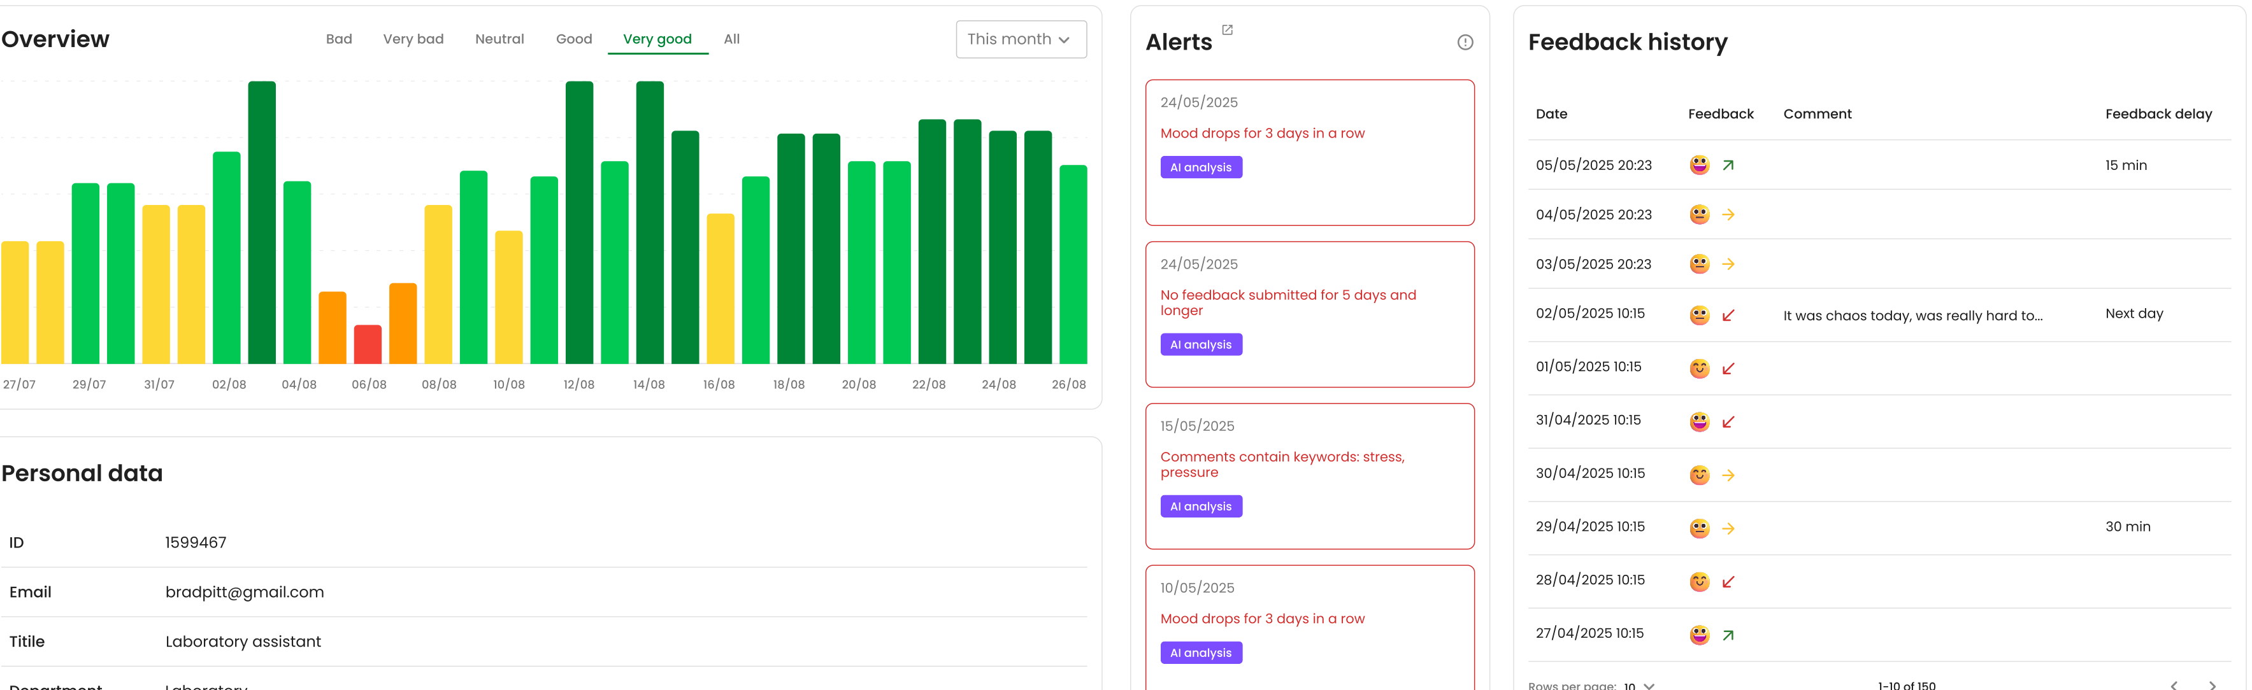This screenshot has height=690, width=2252.
Task: Click the emoji in the 03/05/2025 row
Action: pos(1698,264)
